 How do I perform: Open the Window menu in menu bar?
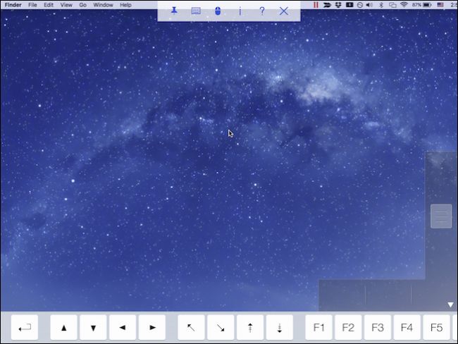click(x=103, y=5)
